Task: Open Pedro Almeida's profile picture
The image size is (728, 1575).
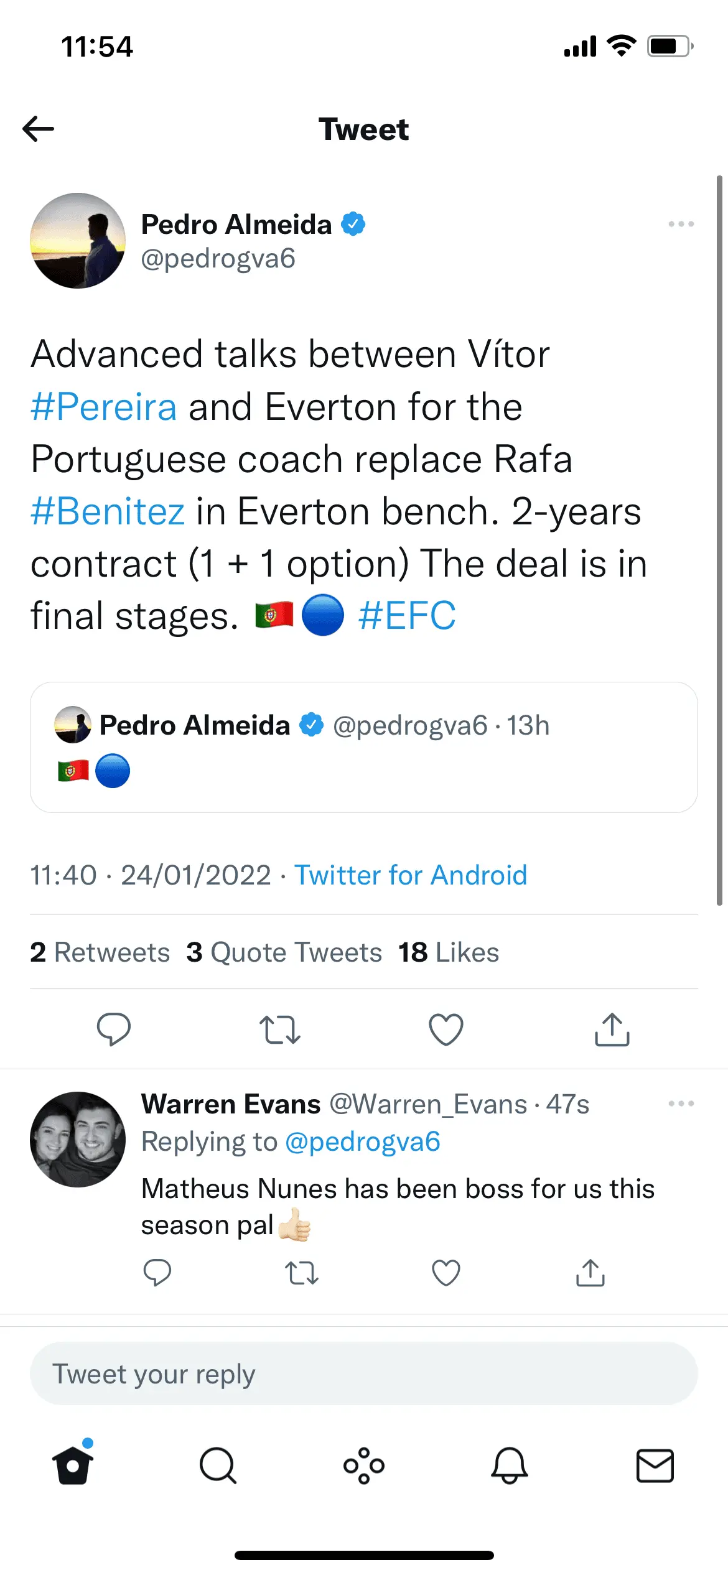Action: [x=78, y=241]
